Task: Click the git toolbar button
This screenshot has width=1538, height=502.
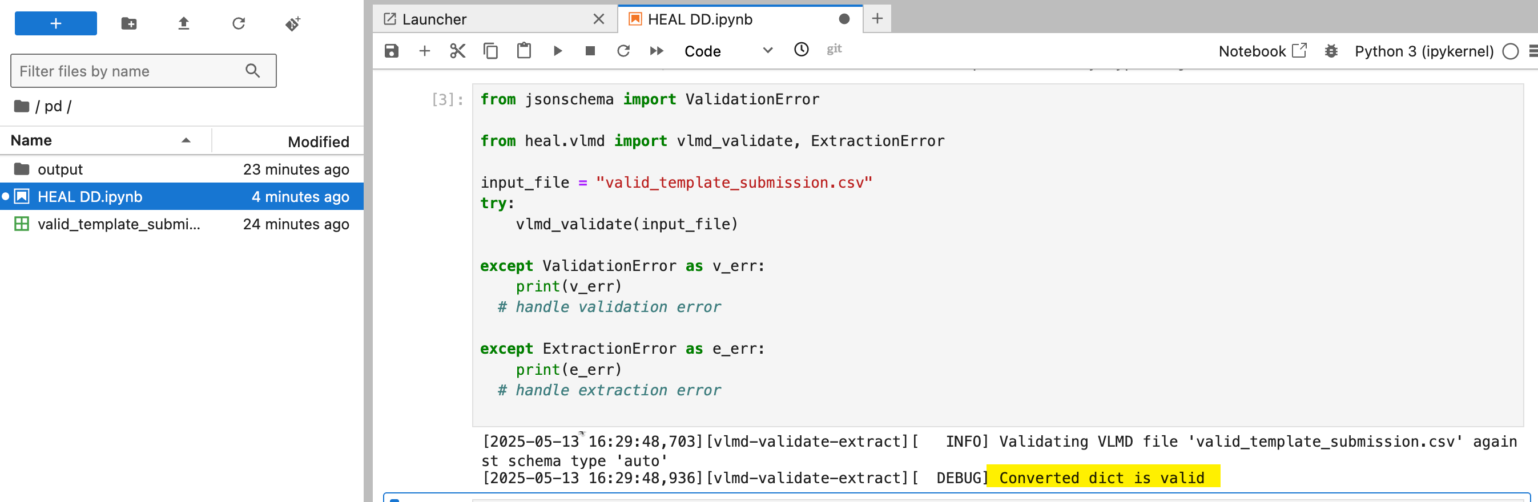Action: pyautogui.click(x=834, y=49)
